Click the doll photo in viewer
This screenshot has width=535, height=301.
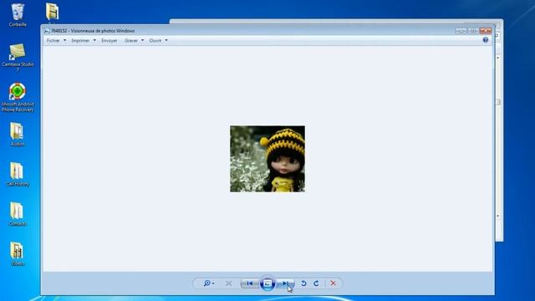coord(267,159)
